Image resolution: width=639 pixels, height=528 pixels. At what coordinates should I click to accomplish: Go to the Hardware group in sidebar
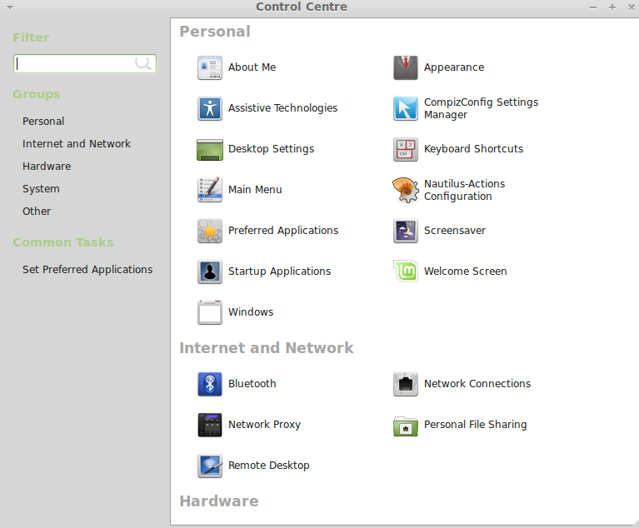coord(47,167)
